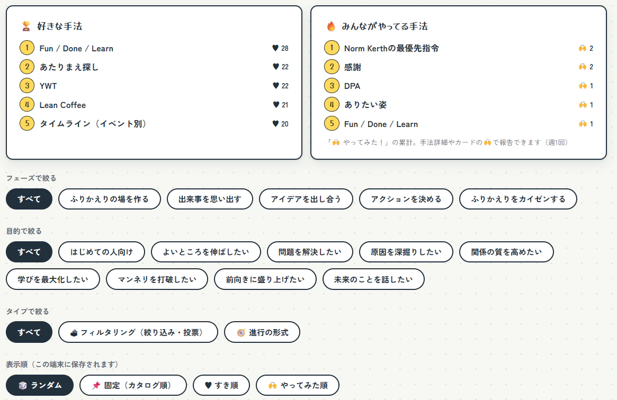
Task: Select すべて under 目的で絞る
Action: pyautogui.click(x=29, y=252)
